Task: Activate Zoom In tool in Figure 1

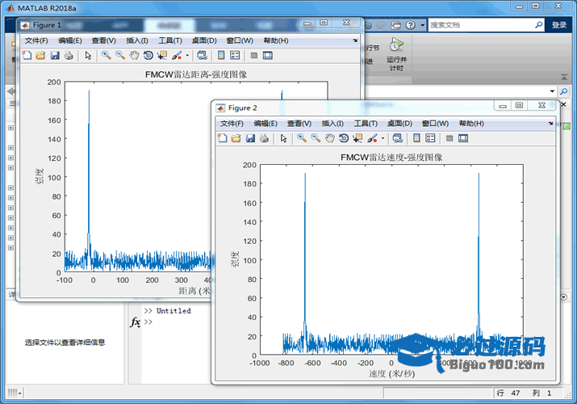Action: (x=107, y=56)
